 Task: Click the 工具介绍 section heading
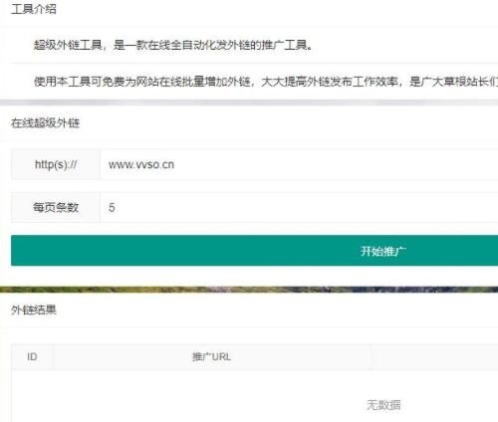[34, 9]
